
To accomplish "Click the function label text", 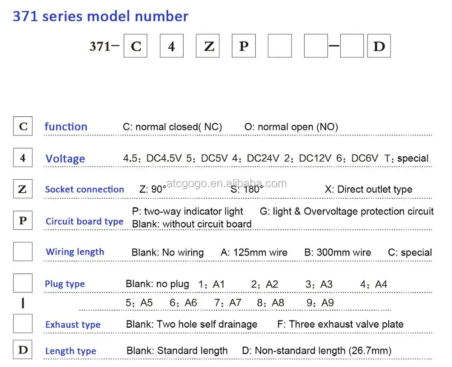I will coord(66,127).
